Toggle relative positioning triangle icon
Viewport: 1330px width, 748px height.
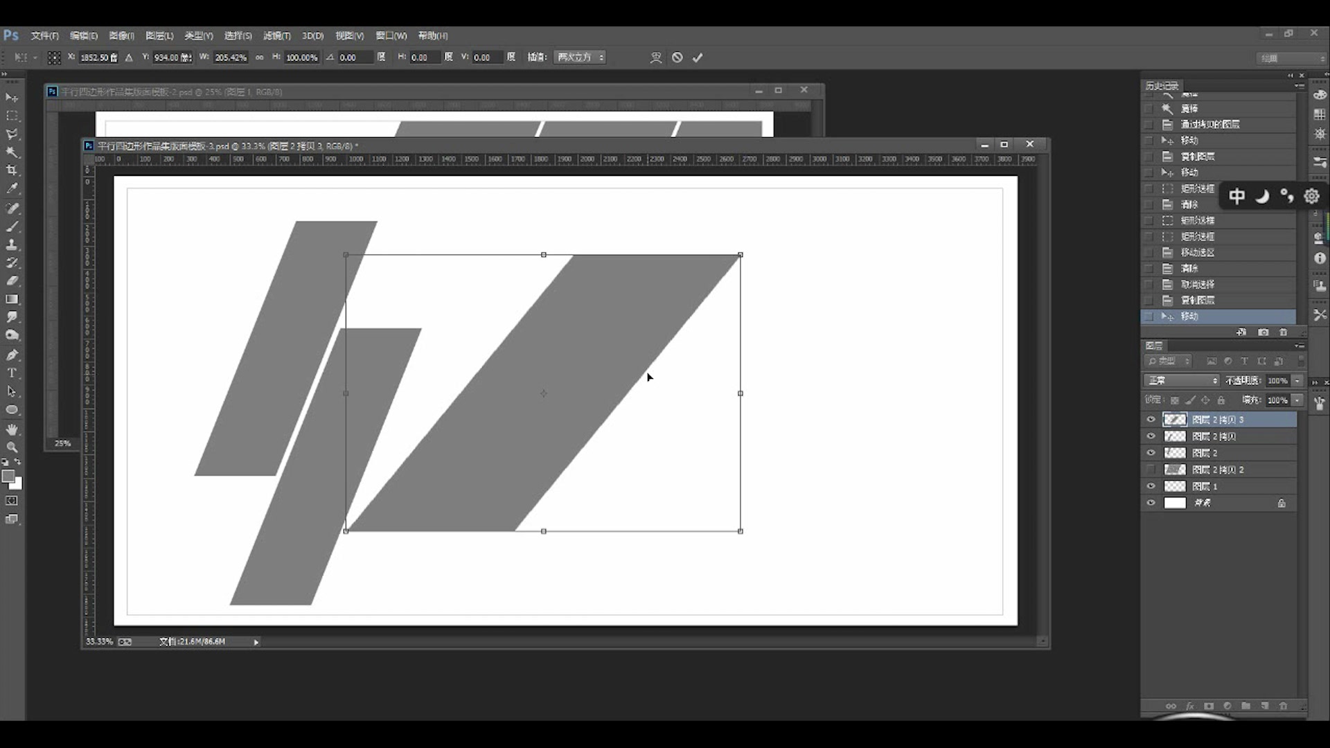[129, 57]
